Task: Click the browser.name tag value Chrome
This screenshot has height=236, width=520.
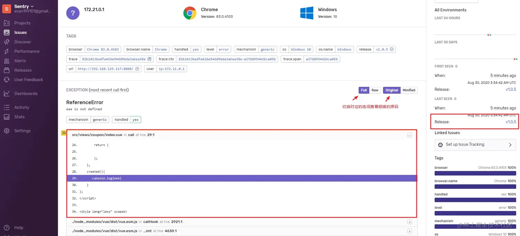Action: (161, 49)
